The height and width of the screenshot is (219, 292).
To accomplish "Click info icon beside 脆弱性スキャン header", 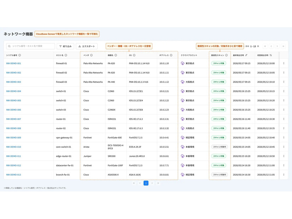I will point(227,55).
